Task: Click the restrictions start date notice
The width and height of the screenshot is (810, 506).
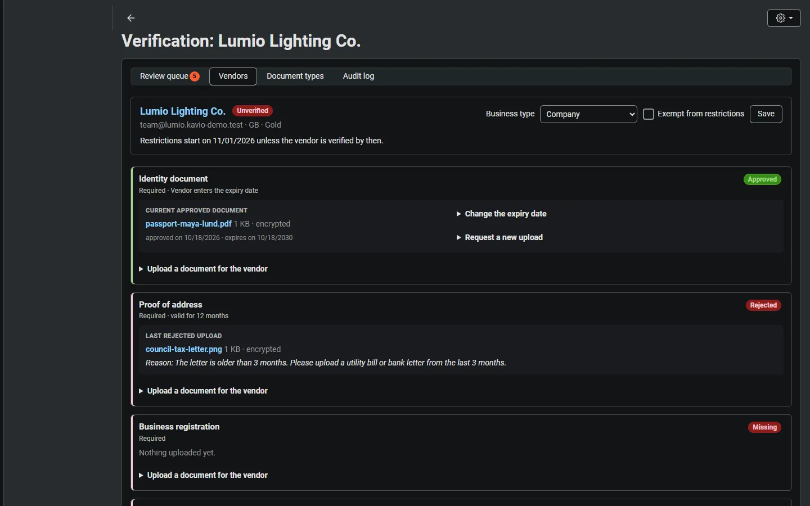Action: click(x=262, y=141)
